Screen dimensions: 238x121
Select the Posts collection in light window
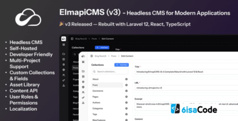click(107, 85)
